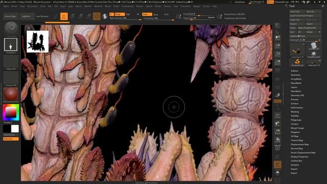Expand the FiberMesh section
327x184 pixels.
click(296, 91)
